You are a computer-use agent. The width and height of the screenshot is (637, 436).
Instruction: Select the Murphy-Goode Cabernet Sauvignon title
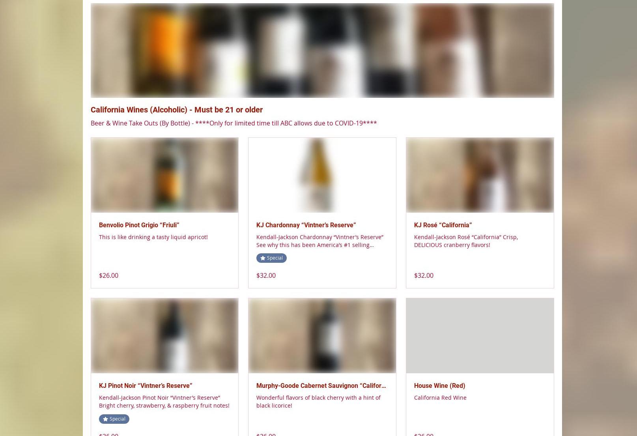321,385
